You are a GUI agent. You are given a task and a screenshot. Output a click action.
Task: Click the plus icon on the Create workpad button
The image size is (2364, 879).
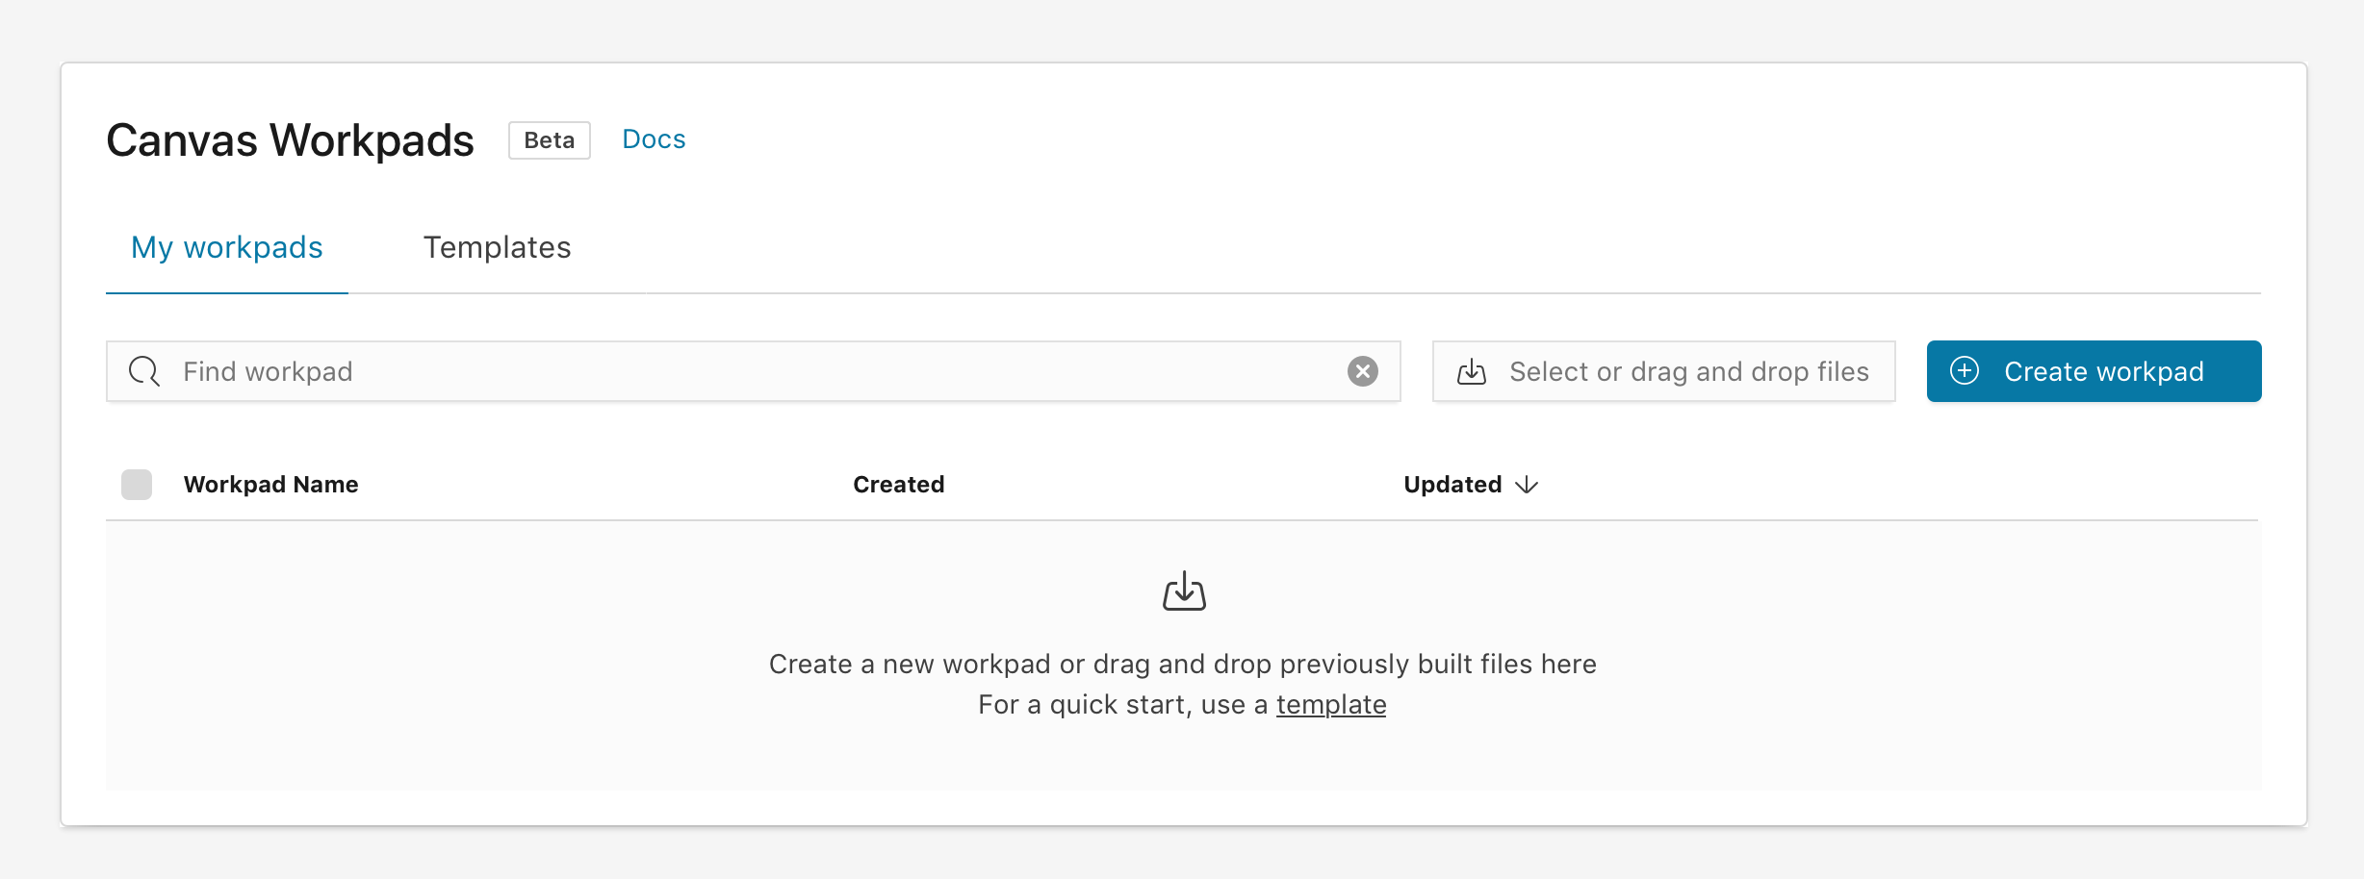[1964, 371]
